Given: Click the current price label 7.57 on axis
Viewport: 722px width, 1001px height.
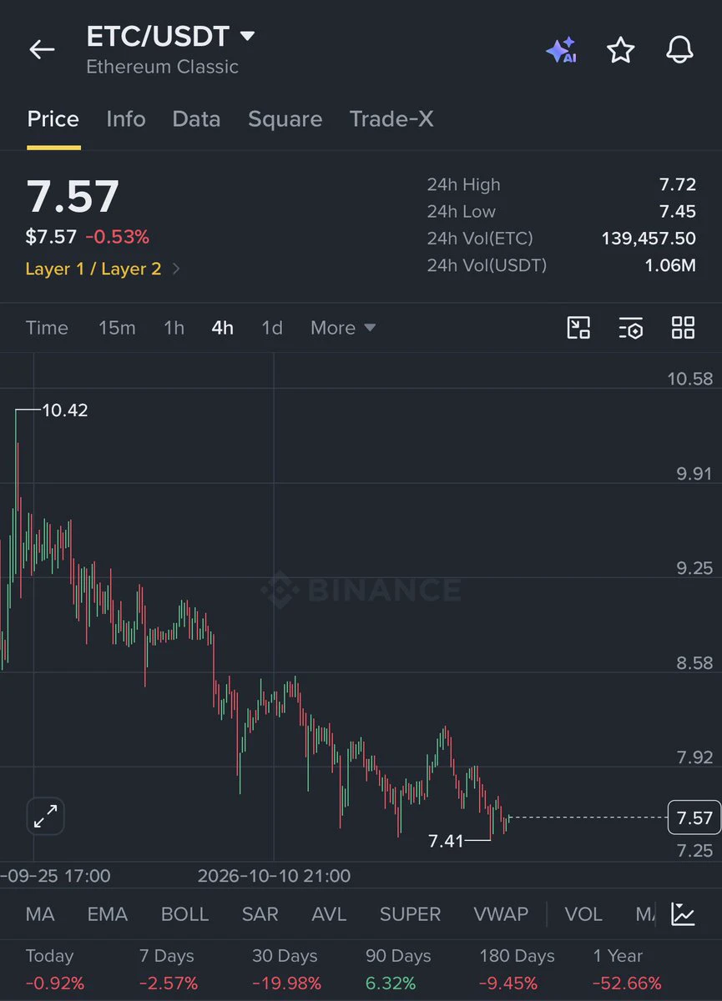Looking at the screenshot, I should click(694, 817).
